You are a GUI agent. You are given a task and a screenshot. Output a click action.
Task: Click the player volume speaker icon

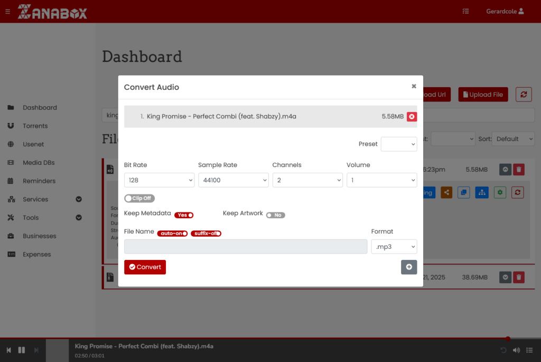(516, 350)
